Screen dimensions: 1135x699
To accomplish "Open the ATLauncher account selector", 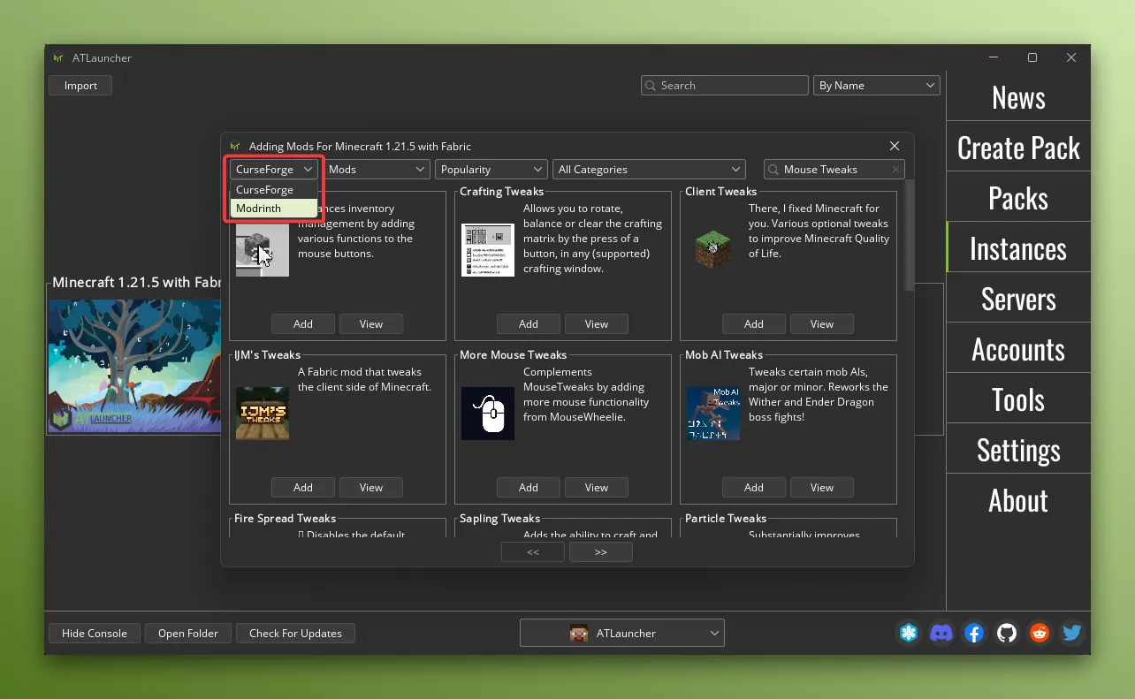I will [622, 633].
